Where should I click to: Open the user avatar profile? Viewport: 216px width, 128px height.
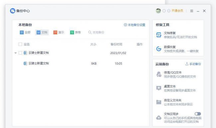(x=158, y=11)
